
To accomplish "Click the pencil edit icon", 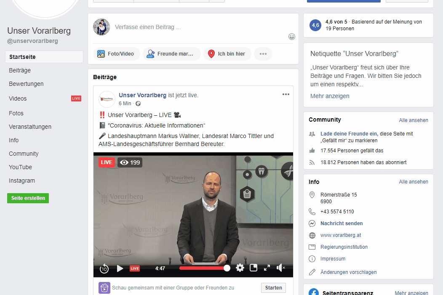I will tap(312, 272).
